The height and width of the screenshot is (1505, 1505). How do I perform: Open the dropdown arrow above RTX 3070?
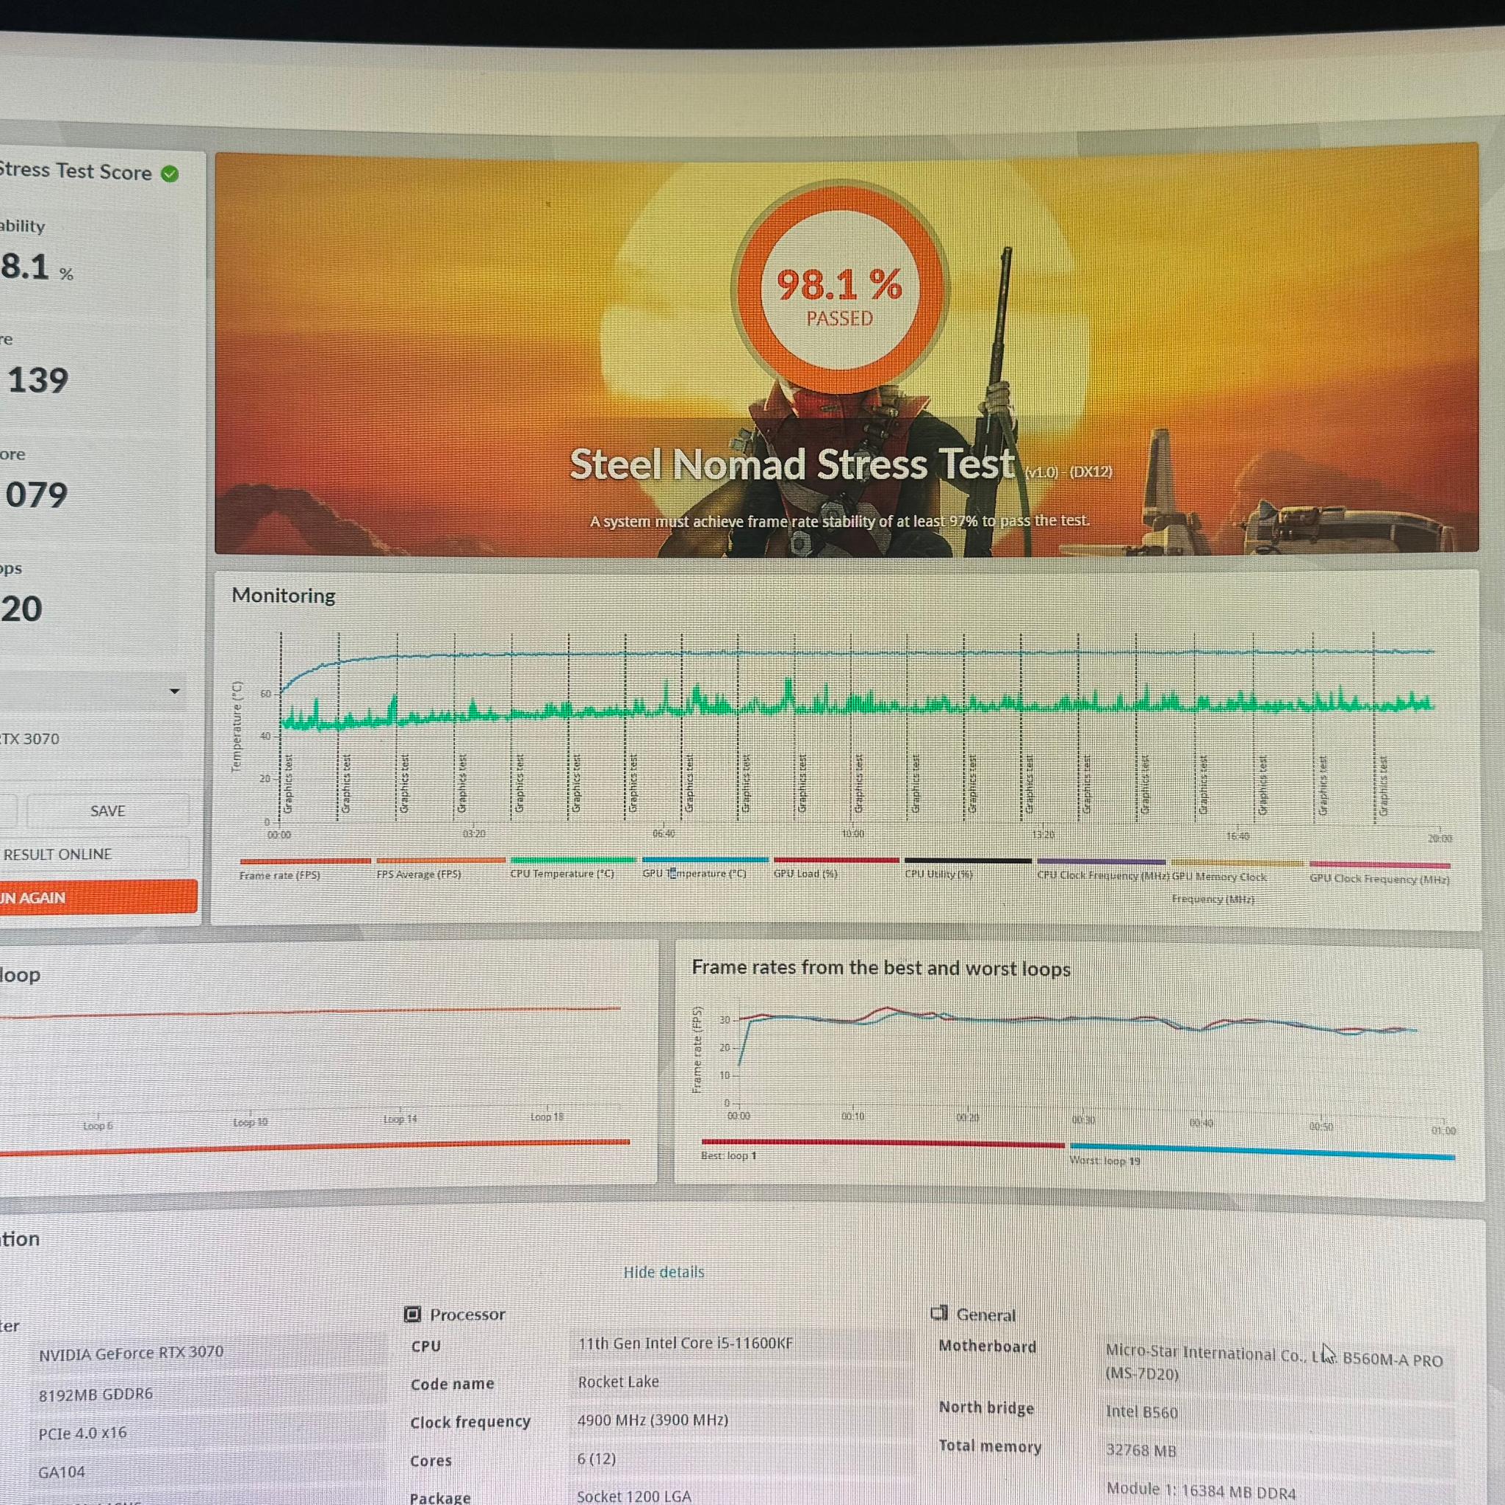tap(174, 691)
